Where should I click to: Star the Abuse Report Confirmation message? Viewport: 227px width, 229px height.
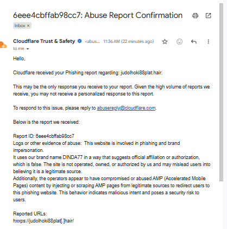[x=165, y=42]
